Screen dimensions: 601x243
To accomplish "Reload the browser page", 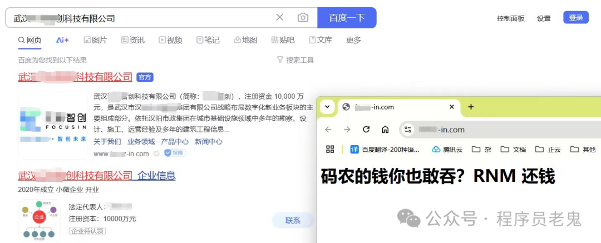I will [366, 130].
